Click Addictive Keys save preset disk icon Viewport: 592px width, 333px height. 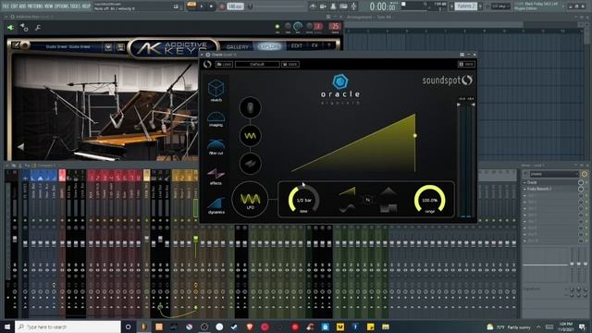(x=120, y=47)
